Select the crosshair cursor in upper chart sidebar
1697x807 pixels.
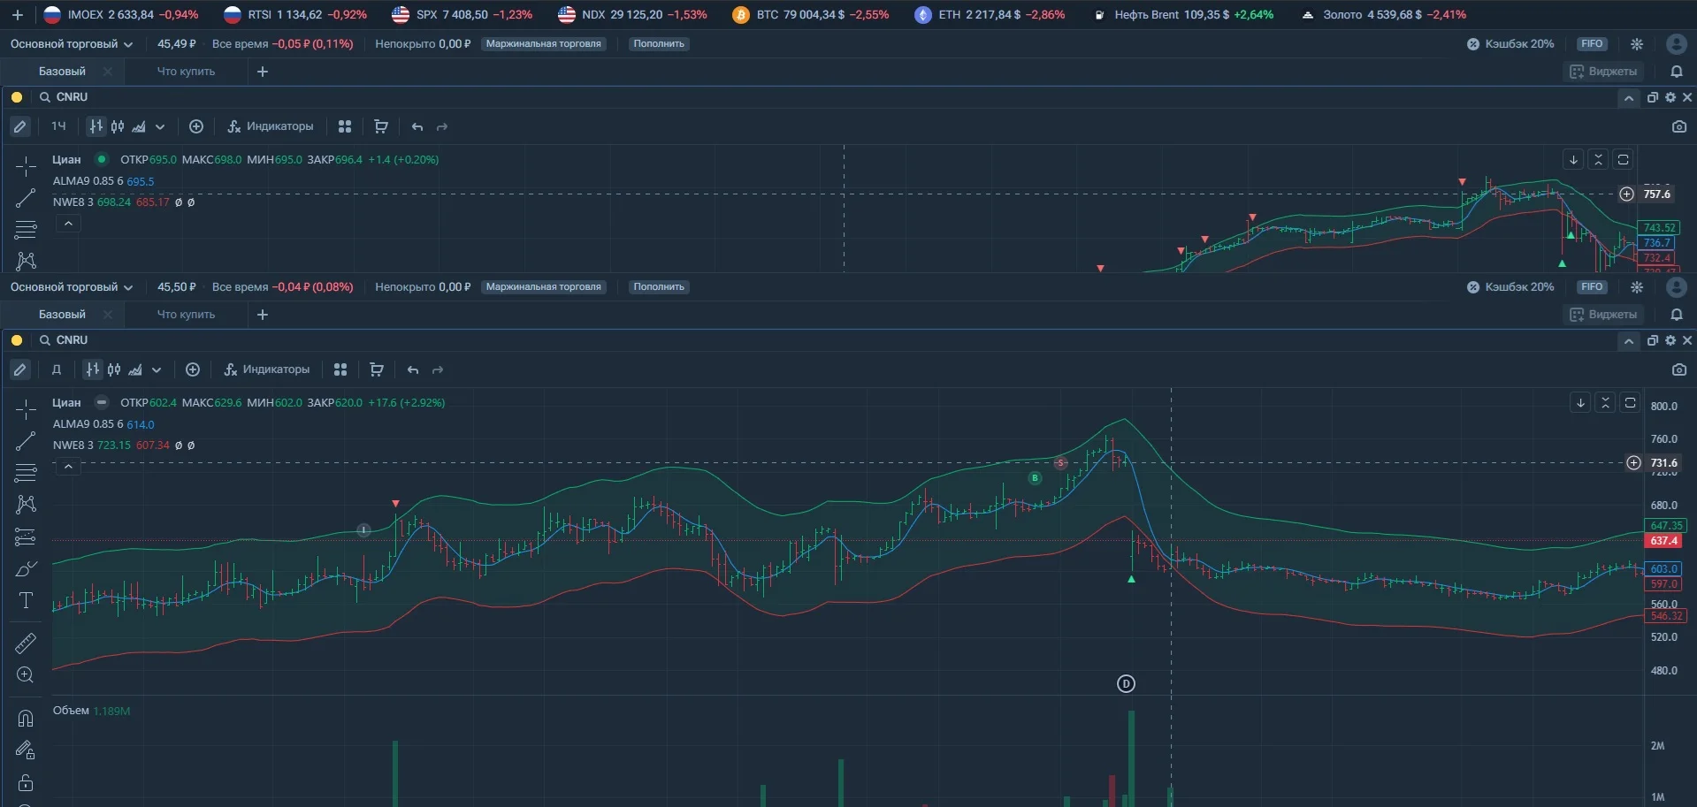(x=26, y=166)
